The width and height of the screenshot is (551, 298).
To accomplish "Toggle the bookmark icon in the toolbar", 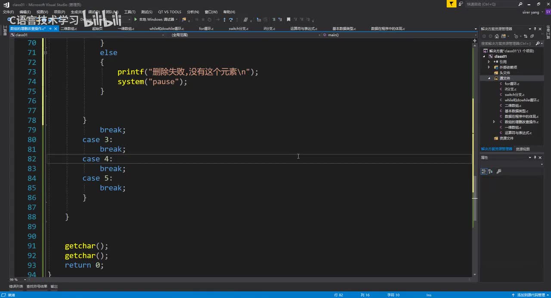I will pyautogui.click(x=288, y=19).
